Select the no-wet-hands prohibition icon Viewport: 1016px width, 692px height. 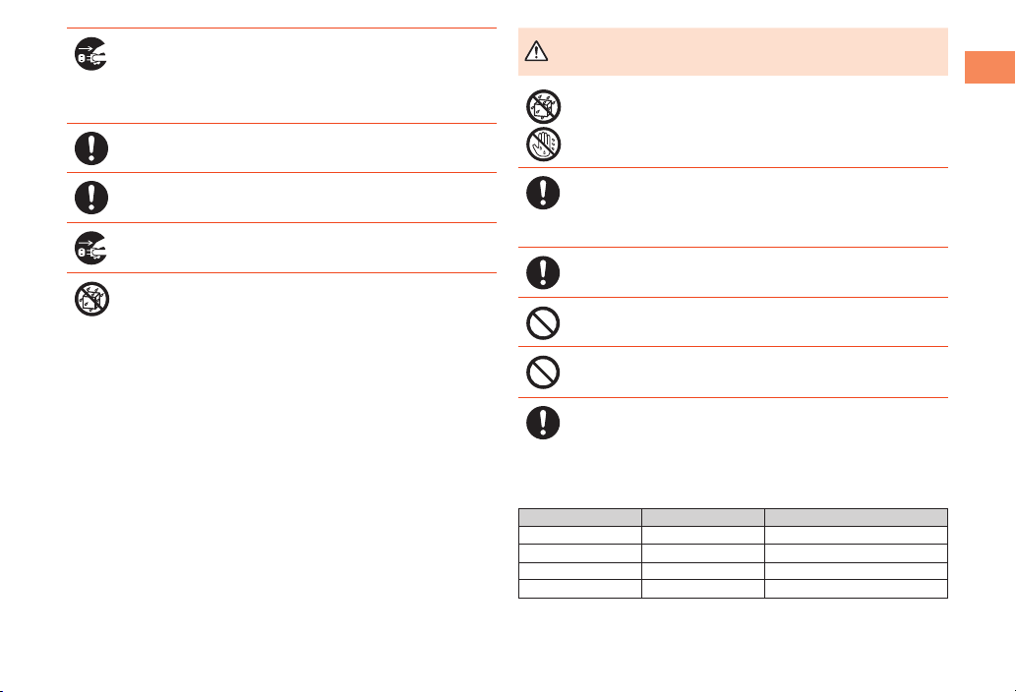click(543, 144)
